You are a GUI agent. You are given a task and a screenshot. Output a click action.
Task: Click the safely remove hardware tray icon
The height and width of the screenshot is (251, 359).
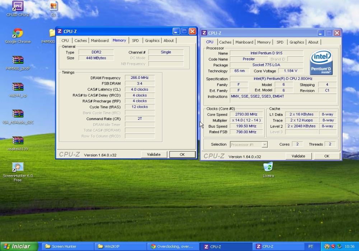[x=339, y=246]
